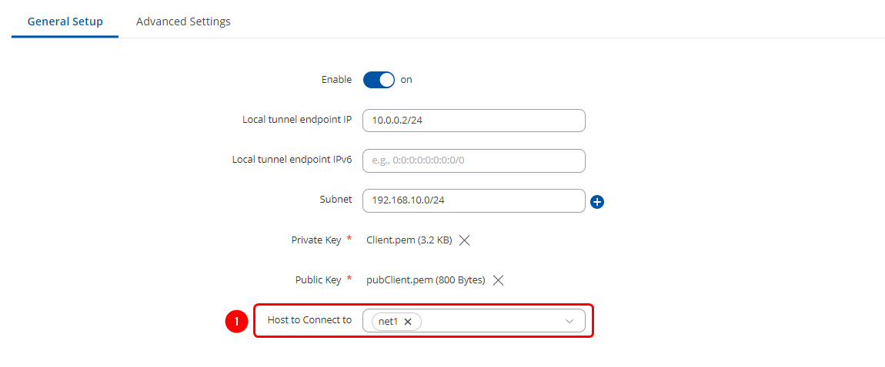Viewport: 885px width, 367px height.
Task: Select the General Setup tab
Action: point(65,21)
